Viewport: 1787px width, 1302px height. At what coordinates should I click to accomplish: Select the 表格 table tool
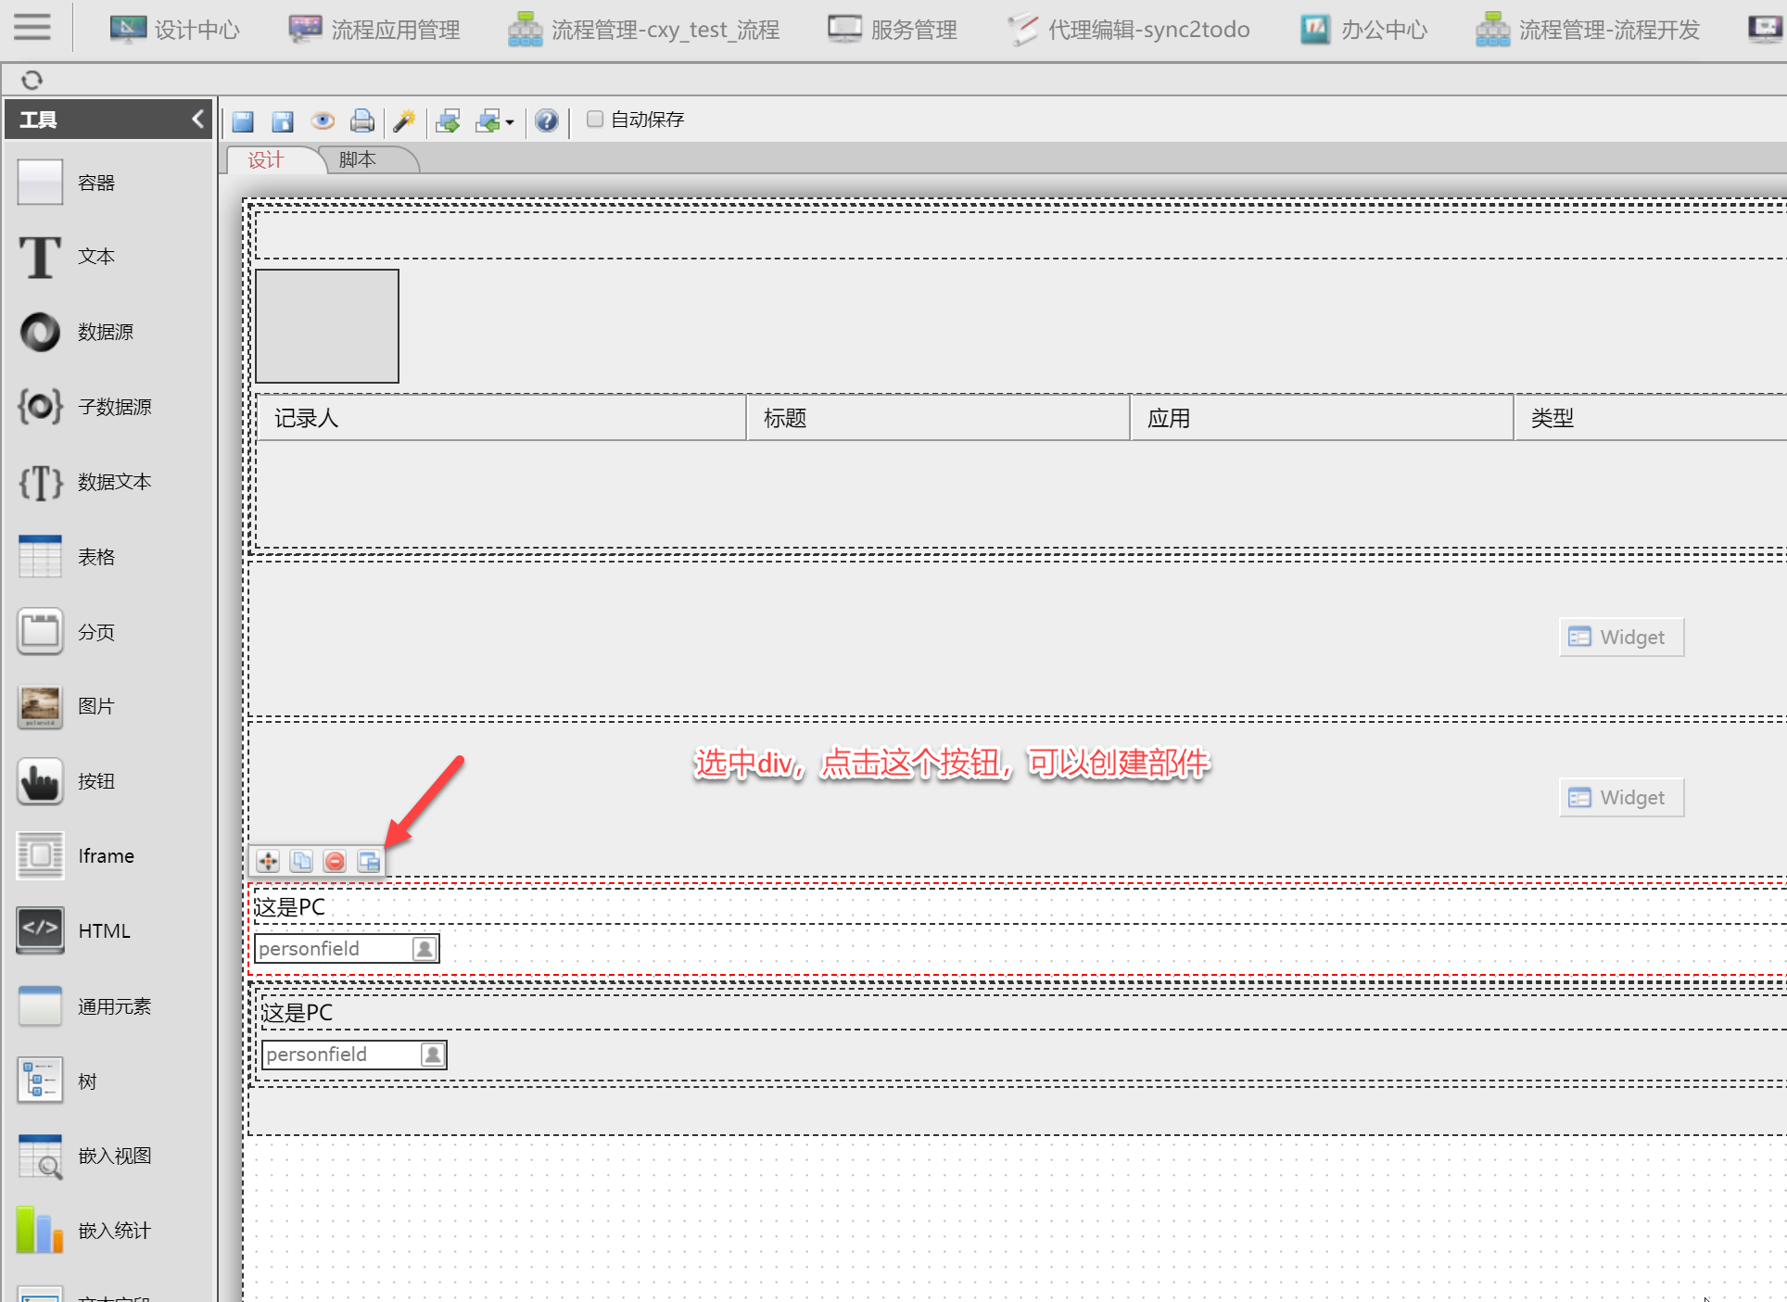[x=66, y=557]
